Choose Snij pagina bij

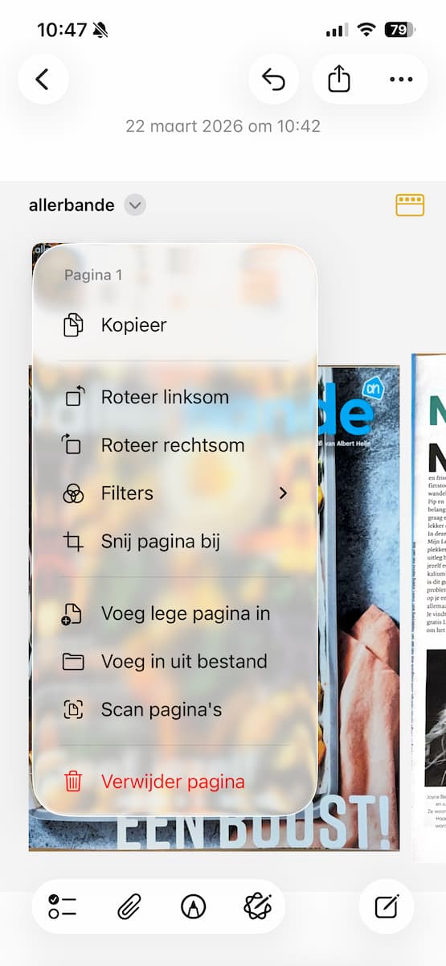click(x=174, y=542)
